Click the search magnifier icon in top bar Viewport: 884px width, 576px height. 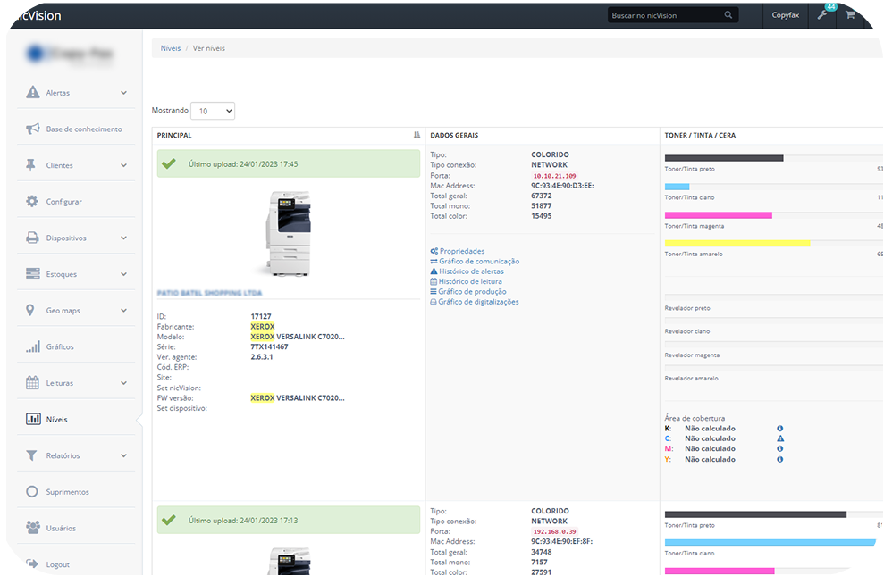[728, 15]
